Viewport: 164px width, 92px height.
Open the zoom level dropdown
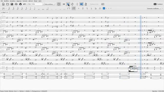pyautogui.click(x=43, y=4)
